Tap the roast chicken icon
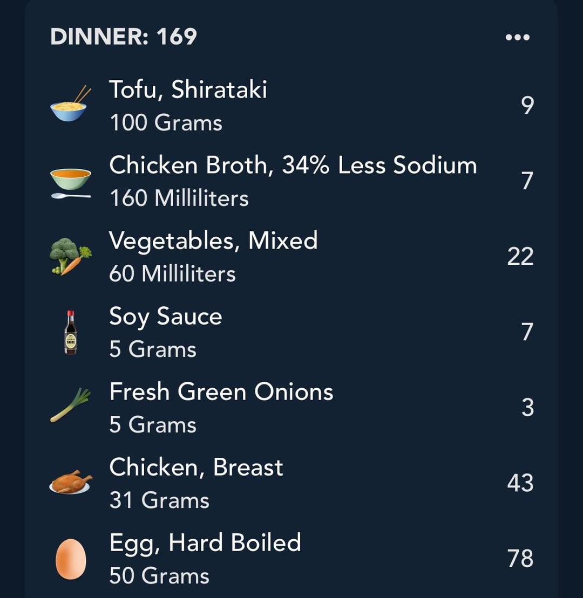The height and width of the screenshot is (598, 583). (71, 482)
